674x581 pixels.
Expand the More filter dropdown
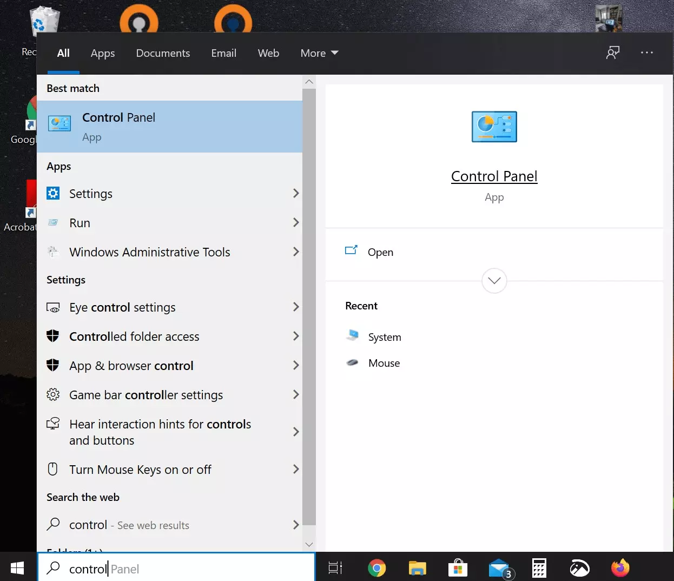pyautogui.click(x=319, y=53)
